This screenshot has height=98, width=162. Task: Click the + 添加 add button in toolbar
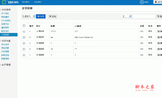point(53,16)
